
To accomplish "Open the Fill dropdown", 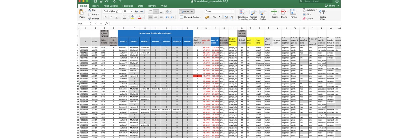I will [307, 14].
